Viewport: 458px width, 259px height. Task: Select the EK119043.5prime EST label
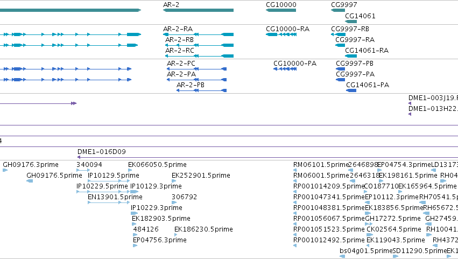pyautogui.click(x=396, y=240)
